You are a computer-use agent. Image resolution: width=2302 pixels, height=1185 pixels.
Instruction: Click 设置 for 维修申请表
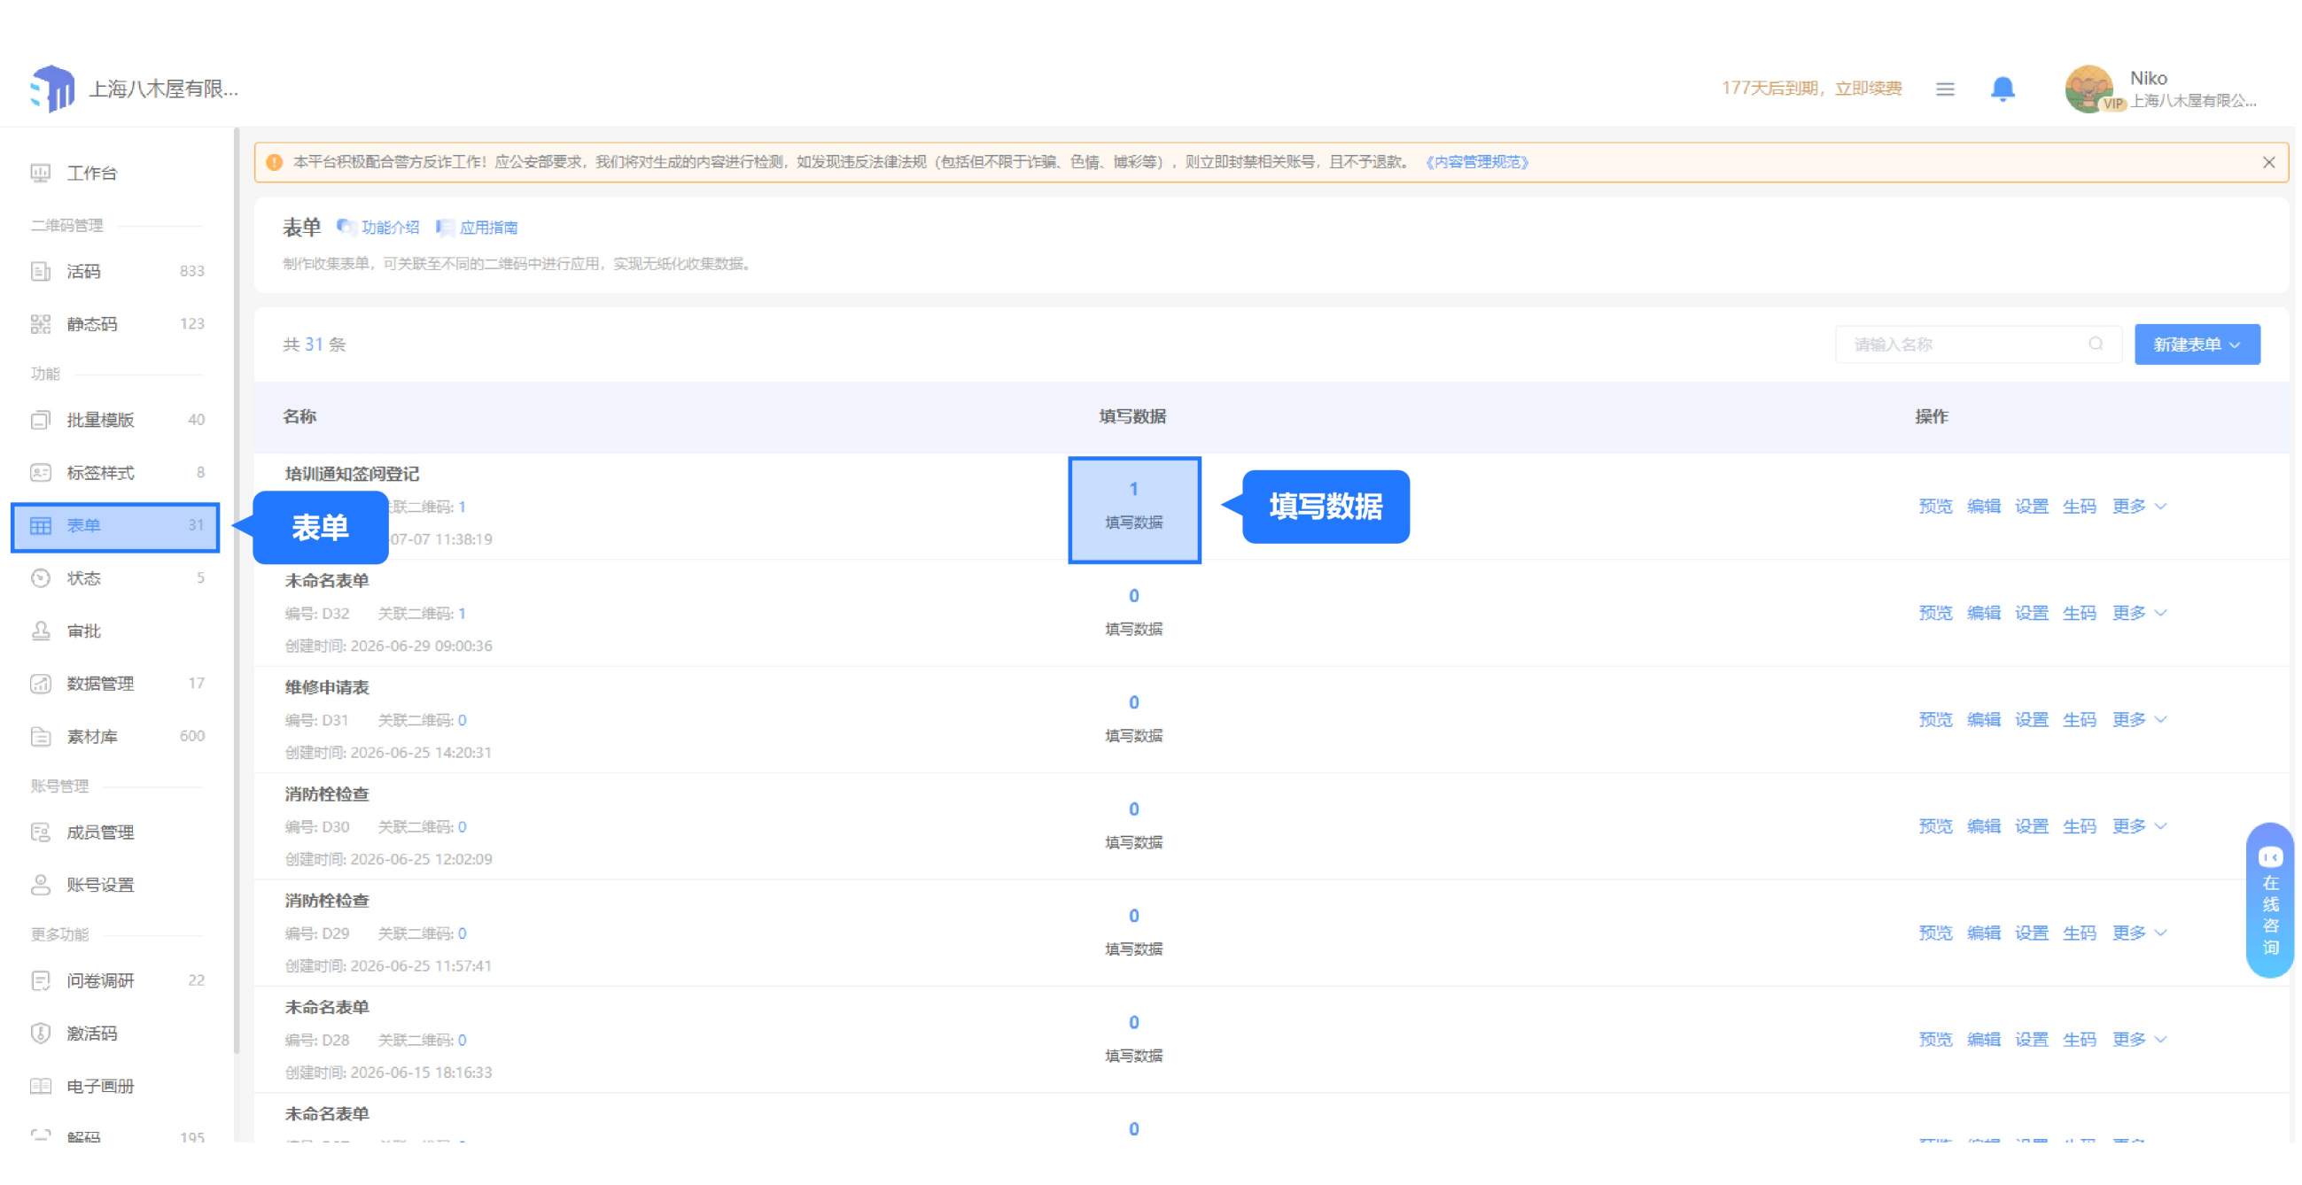click(x=2030, y=721)
